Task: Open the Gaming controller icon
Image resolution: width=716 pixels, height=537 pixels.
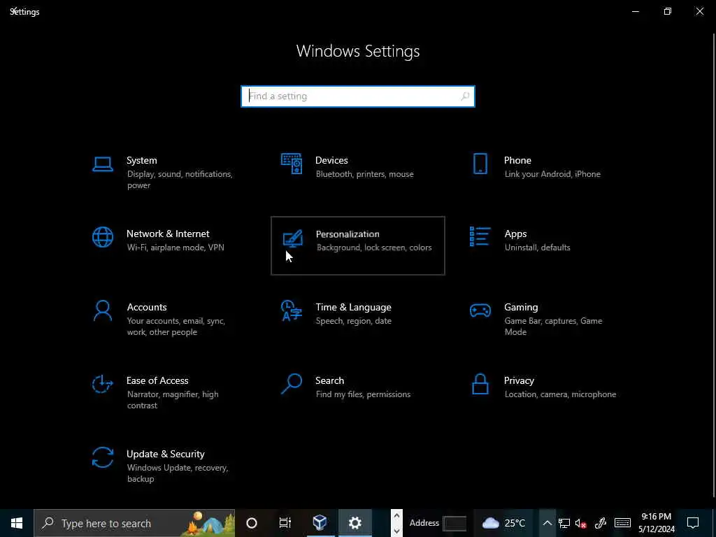Action: tap(480, 310)
